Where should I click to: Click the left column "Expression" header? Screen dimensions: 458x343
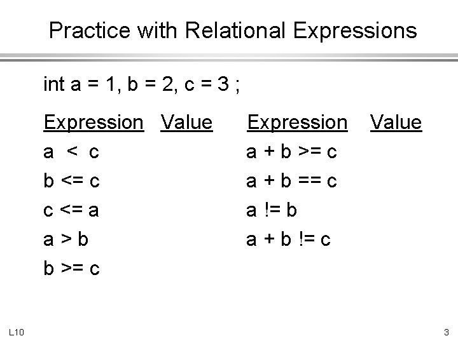(x=94, y=121)
